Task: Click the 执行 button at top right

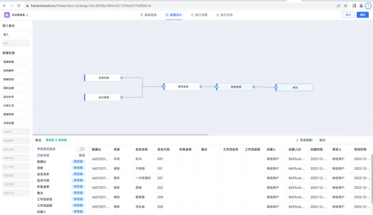Action: [x=348, y=15]
